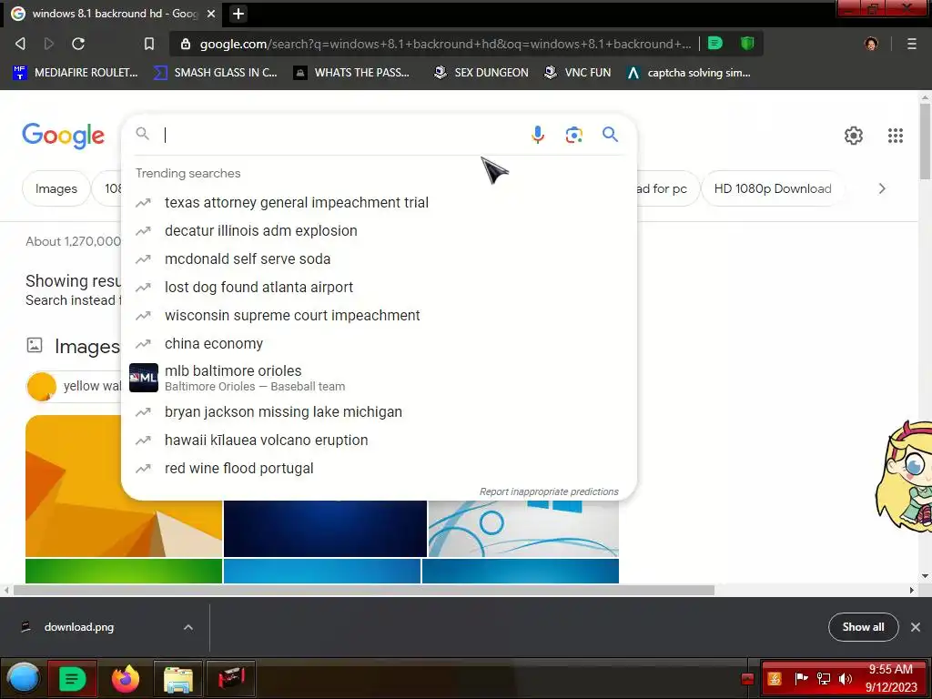Open the red box app on taskbar
932x699 pixels.
230,678
